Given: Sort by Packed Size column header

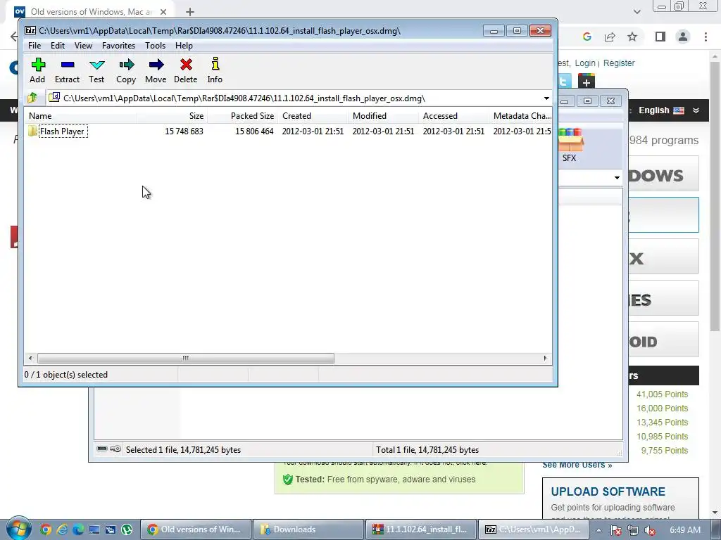Looking at the screenshot, I should pyautogui.click(x=242, y=116).
